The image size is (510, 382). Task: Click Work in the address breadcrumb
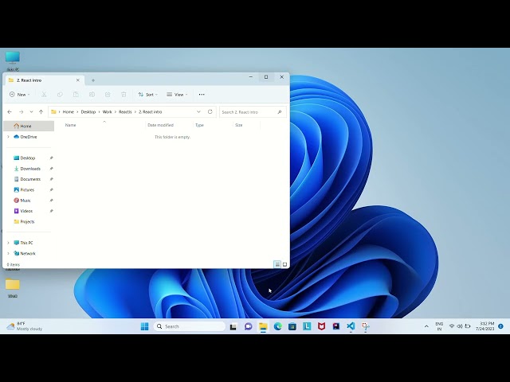click(x=107, y=111)
